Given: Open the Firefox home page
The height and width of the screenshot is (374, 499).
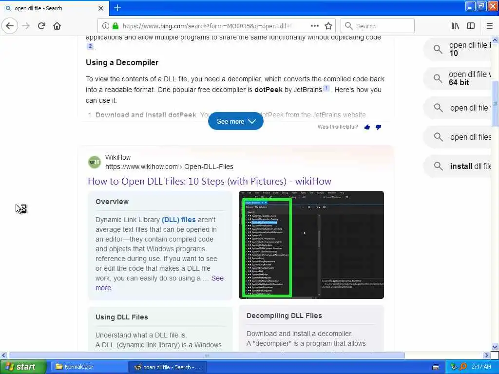Looking at the screenshot, I should pyautogui.click(x=57, y=26).
